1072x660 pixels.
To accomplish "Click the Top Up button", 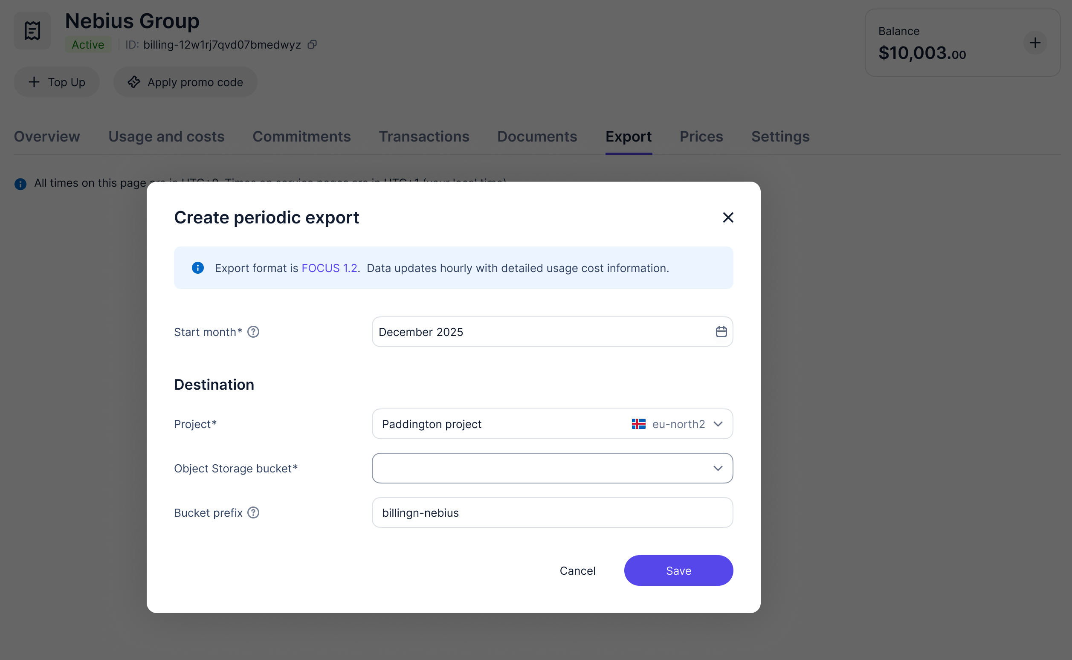I will (57, 82).
